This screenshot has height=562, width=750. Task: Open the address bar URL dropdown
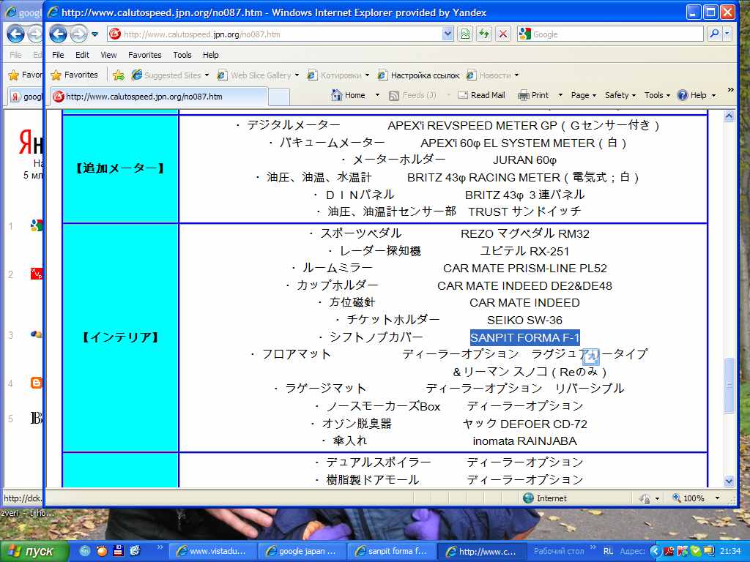coord(448,34)
